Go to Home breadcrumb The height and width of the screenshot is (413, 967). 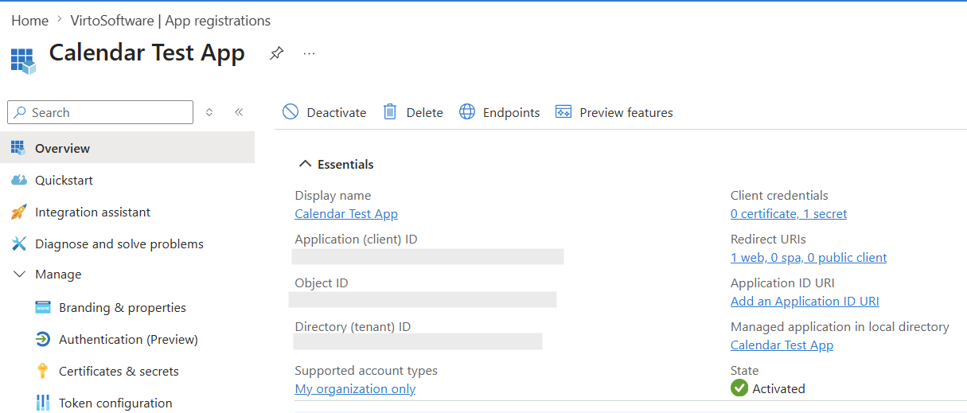pyautogui.click(x=29, y=21)
